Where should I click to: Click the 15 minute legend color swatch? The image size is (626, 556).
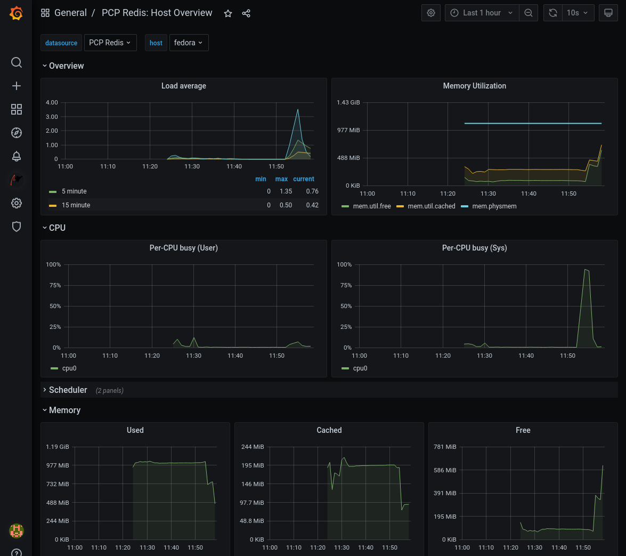point(53,205)
